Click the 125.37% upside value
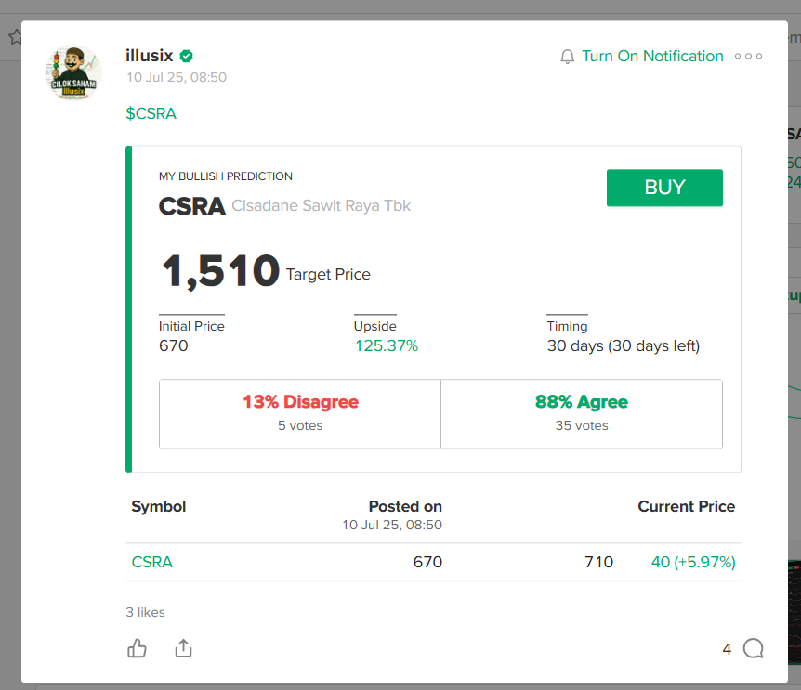The height and width of the screenshot is (690, 801). coord(387,345)
